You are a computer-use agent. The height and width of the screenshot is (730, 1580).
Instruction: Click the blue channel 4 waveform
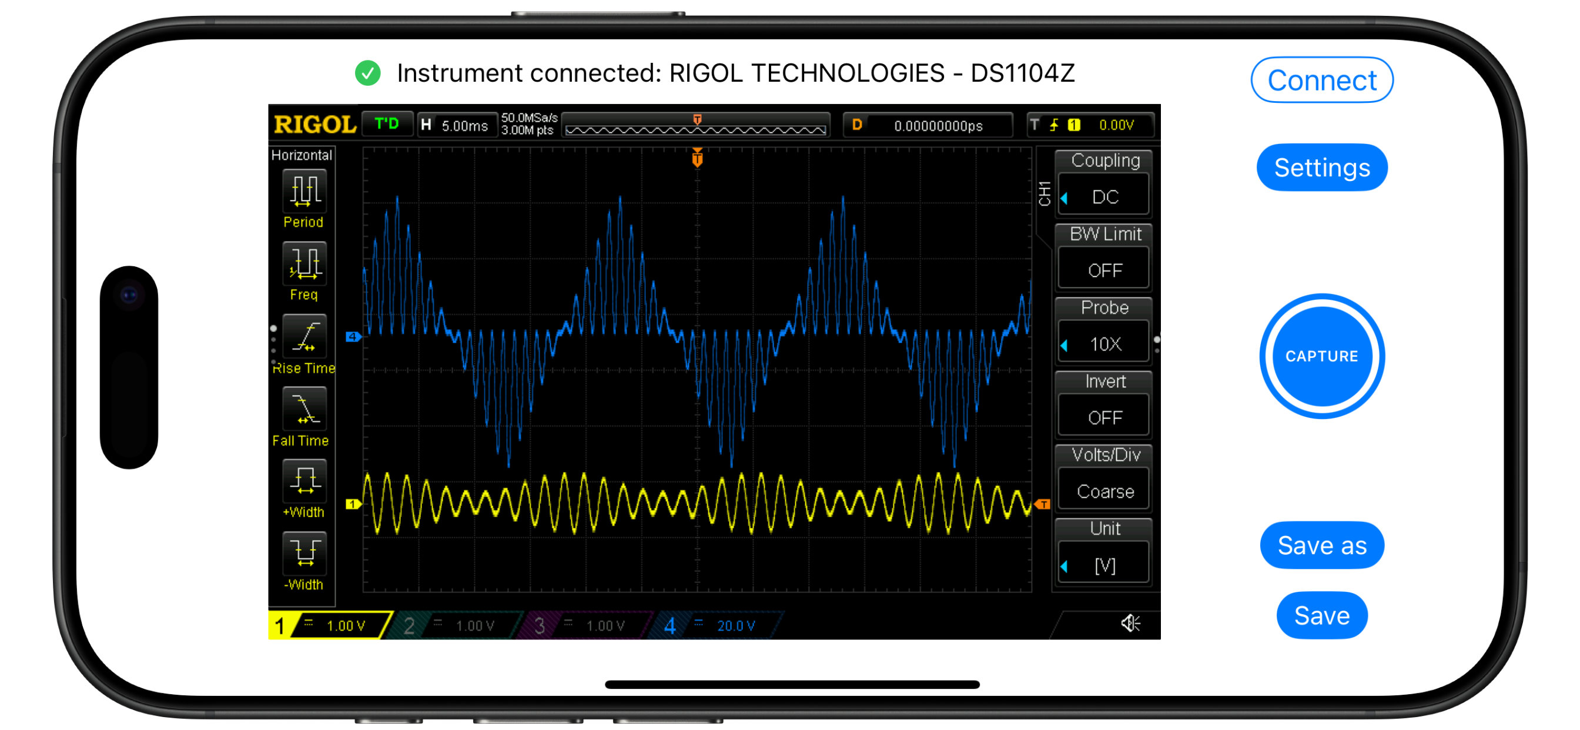click(x=697, y=331)
